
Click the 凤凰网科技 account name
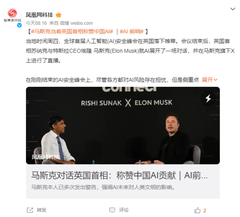(x=39, y=15)
